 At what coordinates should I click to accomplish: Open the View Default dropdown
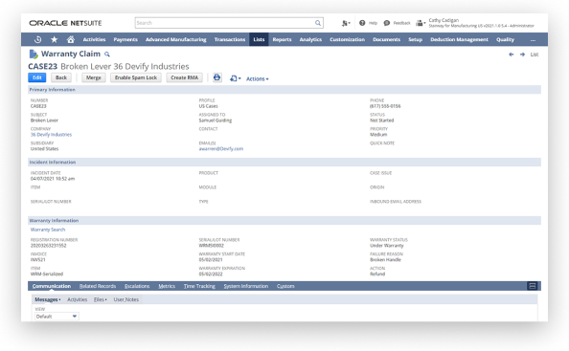click(57, 317)
